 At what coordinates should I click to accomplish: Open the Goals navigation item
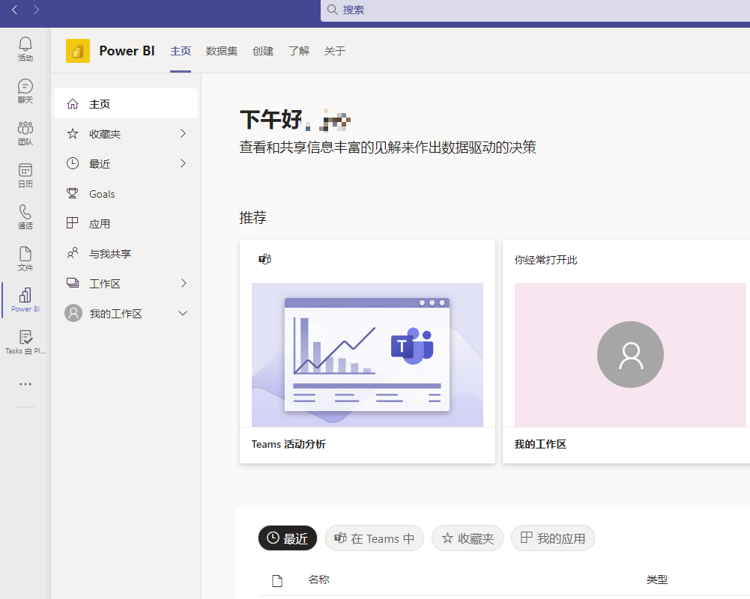click(x=126, y=194)
